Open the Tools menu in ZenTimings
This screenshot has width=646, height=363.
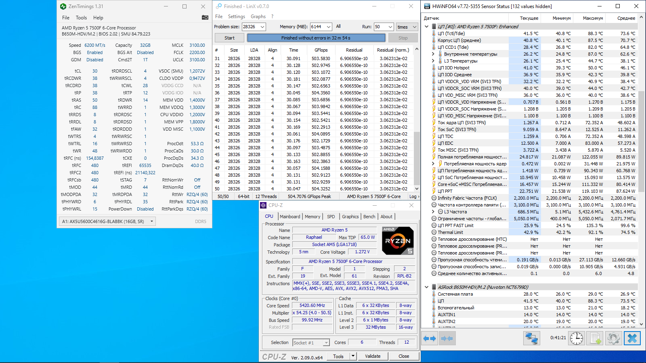[81, 18]
